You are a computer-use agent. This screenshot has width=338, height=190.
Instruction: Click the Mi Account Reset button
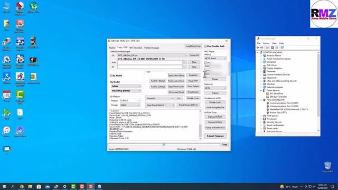pyautogui.click(x=176, y=92)
